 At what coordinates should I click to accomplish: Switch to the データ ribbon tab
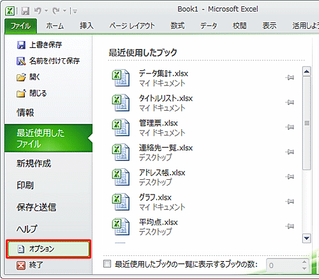click(209, 26)
